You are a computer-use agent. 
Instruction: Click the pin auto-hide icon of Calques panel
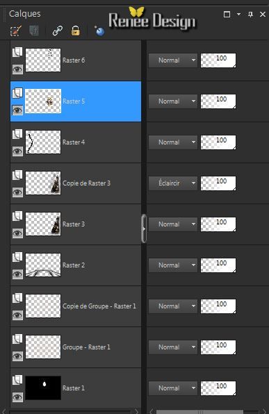(x=250, y=15)
